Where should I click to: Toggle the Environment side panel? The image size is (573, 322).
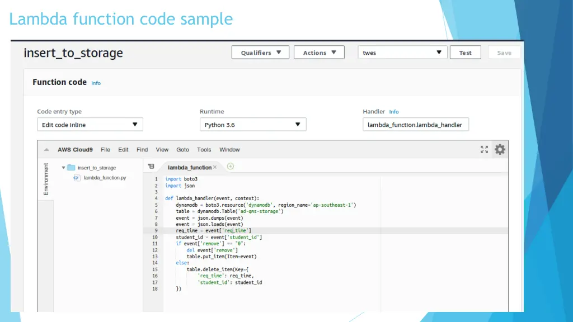[x=46, y=179]
